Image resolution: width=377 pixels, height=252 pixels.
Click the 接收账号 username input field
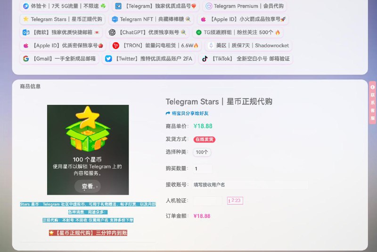click(x=250, y=185)
